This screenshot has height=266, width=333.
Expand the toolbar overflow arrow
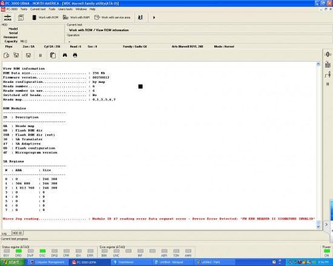pyautogui.click(x=154, y=18)
